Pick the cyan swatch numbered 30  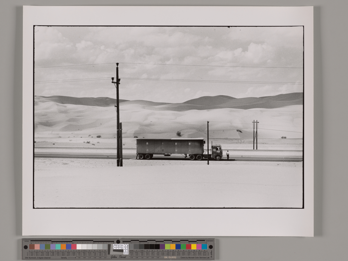pyautogui.click(x=204, y=247)
